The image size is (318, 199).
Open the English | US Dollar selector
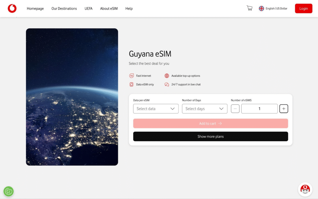pos(273,8)
